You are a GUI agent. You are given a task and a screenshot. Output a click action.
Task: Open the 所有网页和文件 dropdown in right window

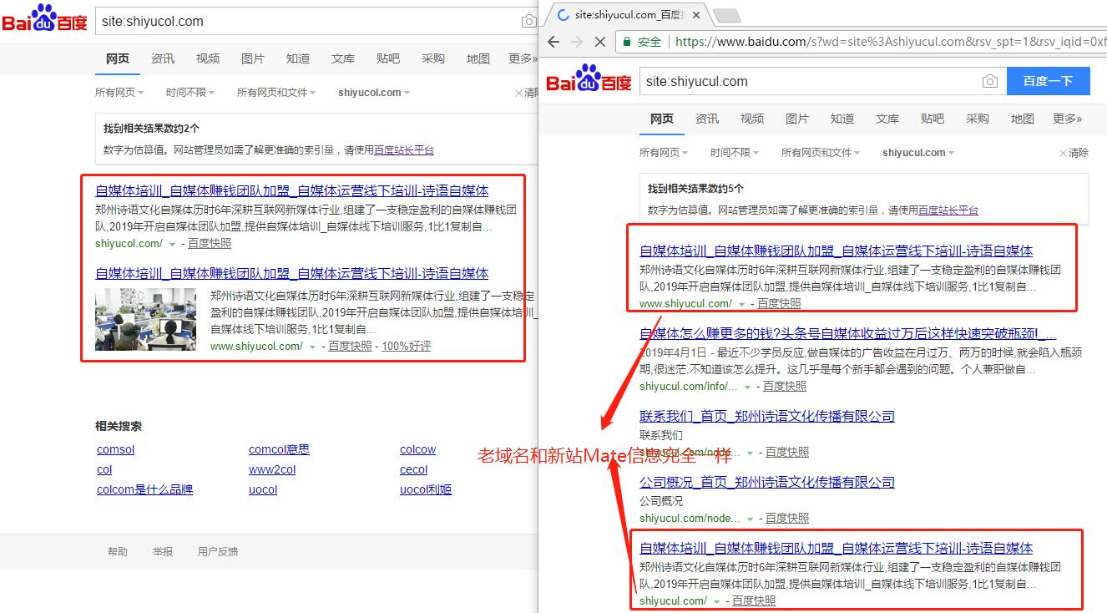point(821,153)
